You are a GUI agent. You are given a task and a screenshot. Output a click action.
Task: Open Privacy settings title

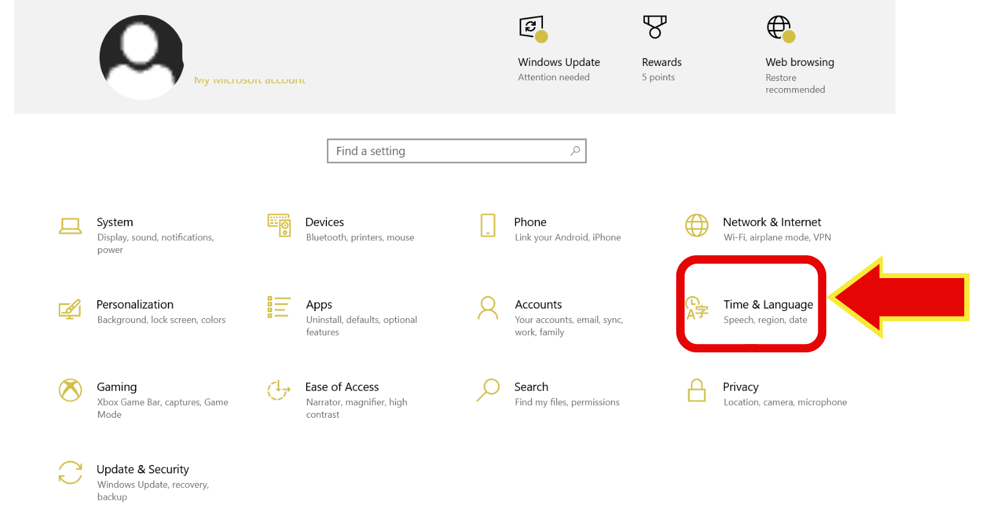pos(741,387)
